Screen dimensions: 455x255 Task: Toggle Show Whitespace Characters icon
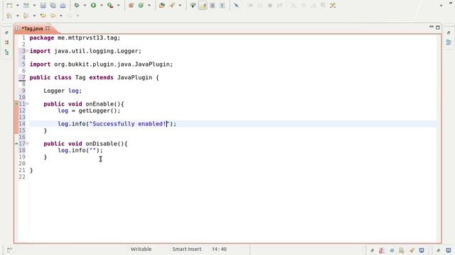click(x=223, y=6)
